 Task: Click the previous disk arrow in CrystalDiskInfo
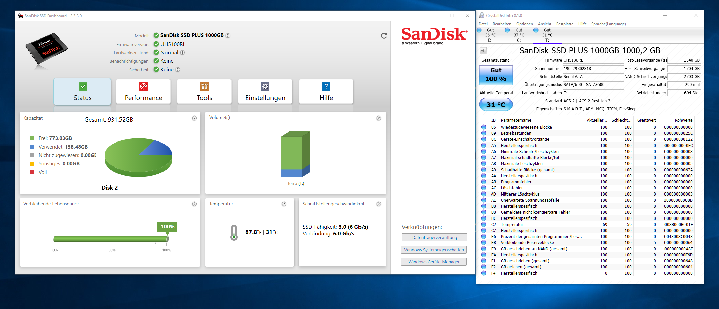[x=483, y=50]
